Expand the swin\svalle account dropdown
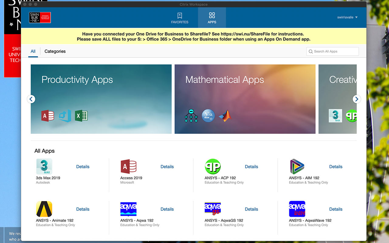Viewport: 389px width, 243px height. point(347,17)
